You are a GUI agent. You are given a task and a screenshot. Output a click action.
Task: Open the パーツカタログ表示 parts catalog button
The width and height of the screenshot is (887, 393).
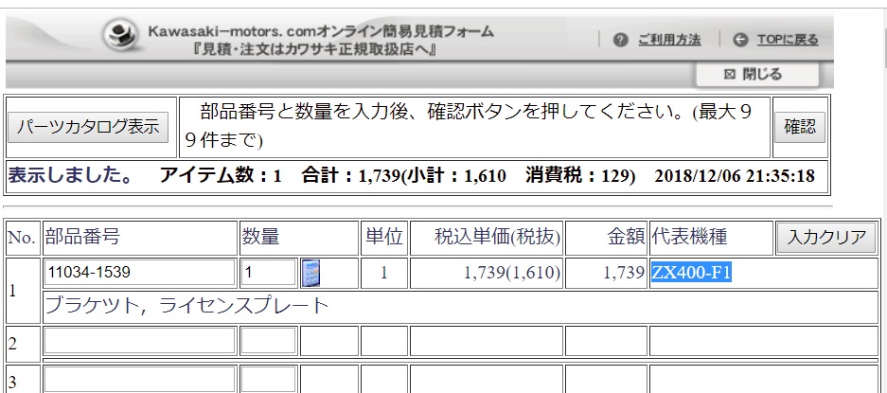pyautogui.click(x=89, y=128)
